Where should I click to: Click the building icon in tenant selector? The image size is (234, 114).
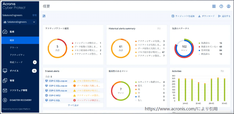tap(5, 22)
